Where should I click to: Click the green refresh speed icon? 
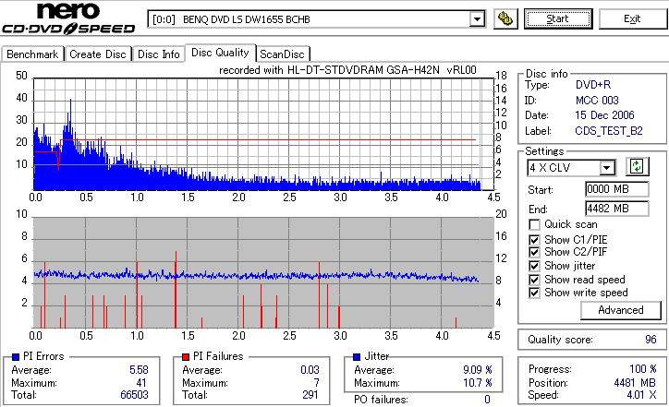637,167
